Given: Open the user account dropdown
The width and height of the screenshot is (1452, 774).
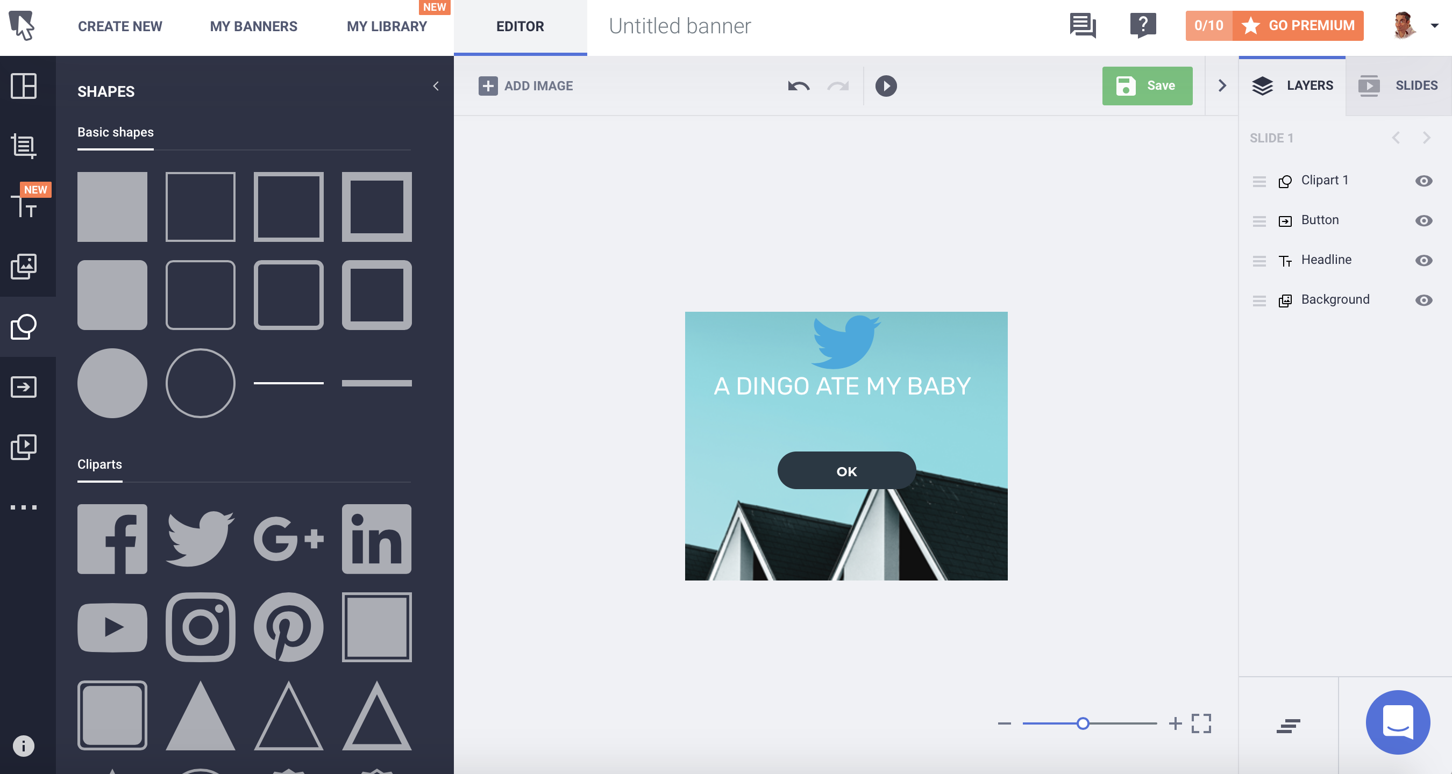Looking at the screenshot, I should [x=1435, y=26].
